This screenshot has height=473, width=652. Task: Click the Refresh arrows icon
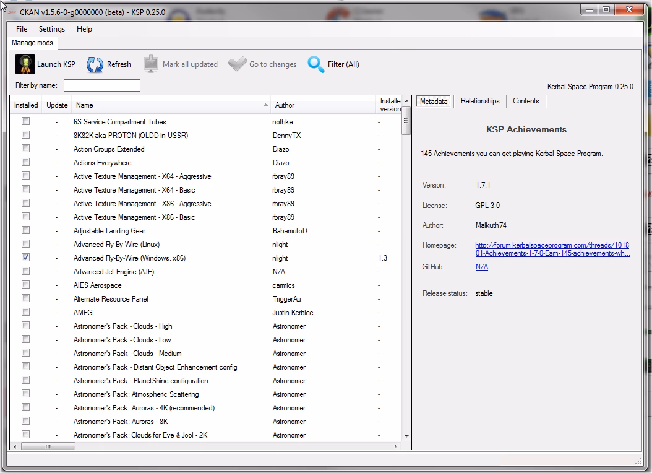click(x=95, y=64)
